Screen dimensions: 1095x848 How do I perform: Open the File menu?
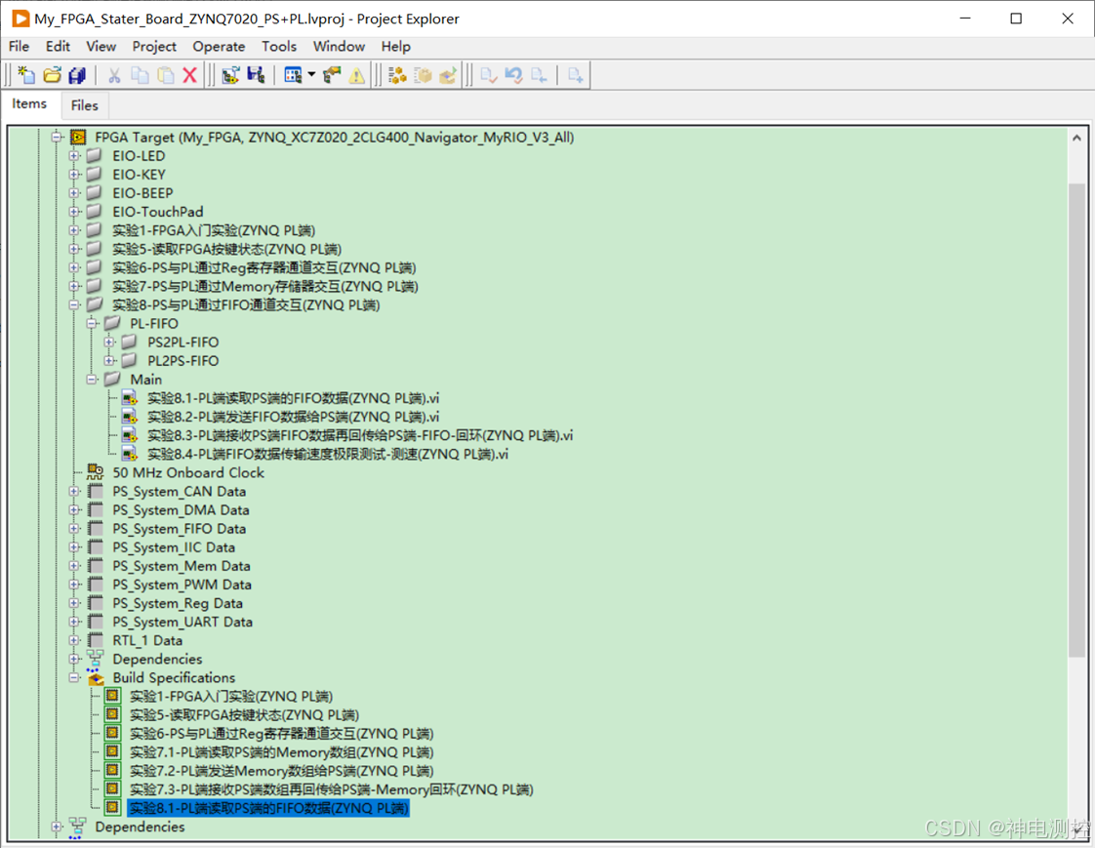pyautogui.click(x=19, y=46)
